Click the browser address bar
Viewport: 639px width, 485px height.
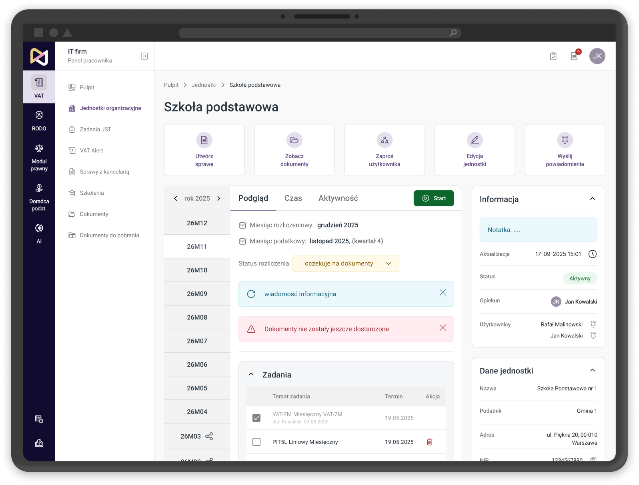[320, 33]
